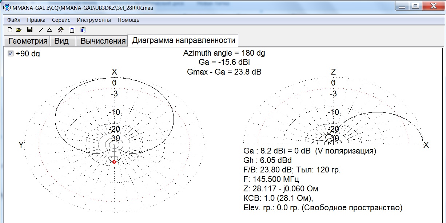The height and width of the screenshot is (223, 446).
Task: Open the Инструменты menu
Action: click(93, 20)
